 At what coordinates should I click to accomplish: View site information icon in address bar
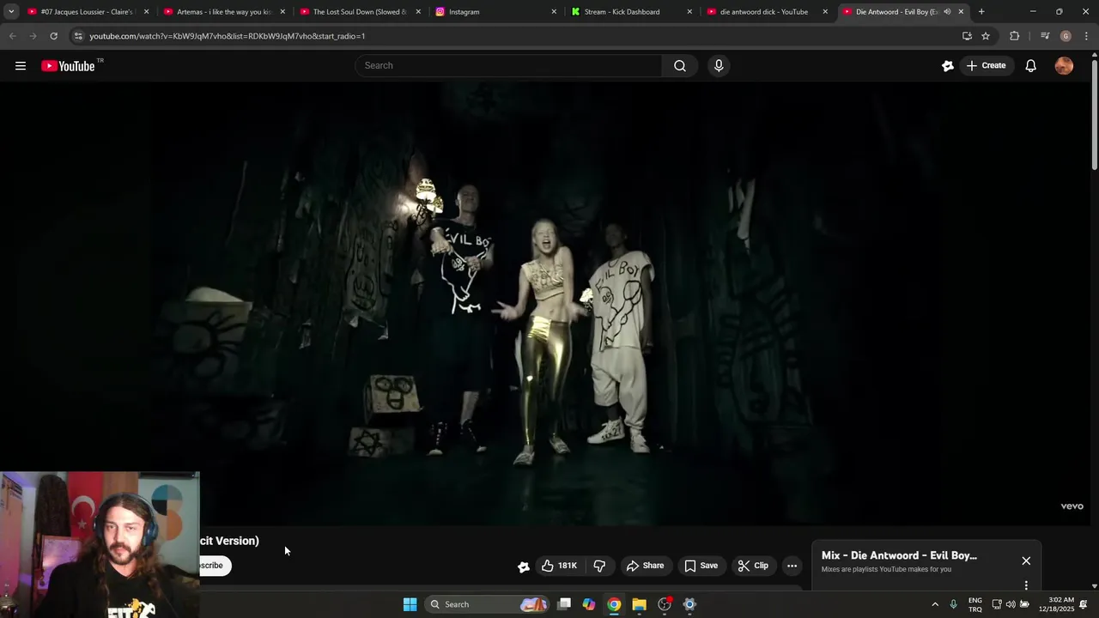click(x=78, y=36)
